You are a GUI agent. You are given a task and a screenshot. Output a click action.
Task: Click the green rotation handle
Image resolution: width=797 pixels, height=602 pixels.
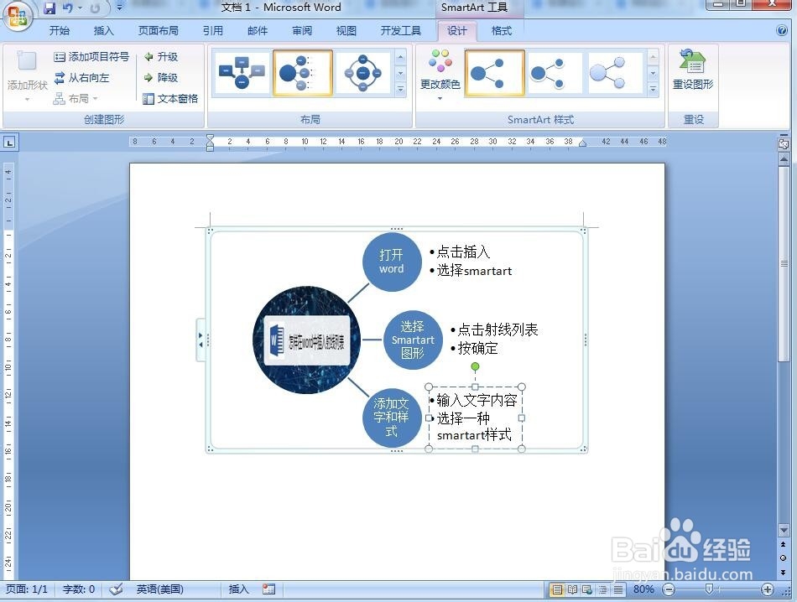point(475,366)
